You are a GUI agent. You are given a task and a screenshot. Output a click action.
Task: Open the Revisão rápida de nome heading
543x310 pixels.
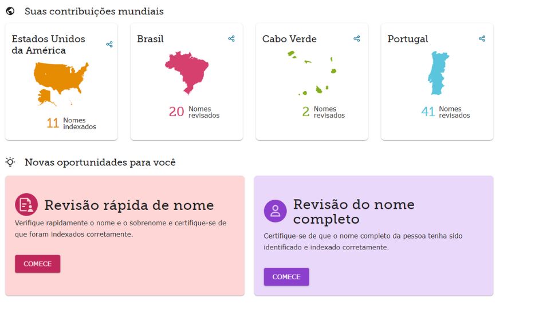pos(129,205)
